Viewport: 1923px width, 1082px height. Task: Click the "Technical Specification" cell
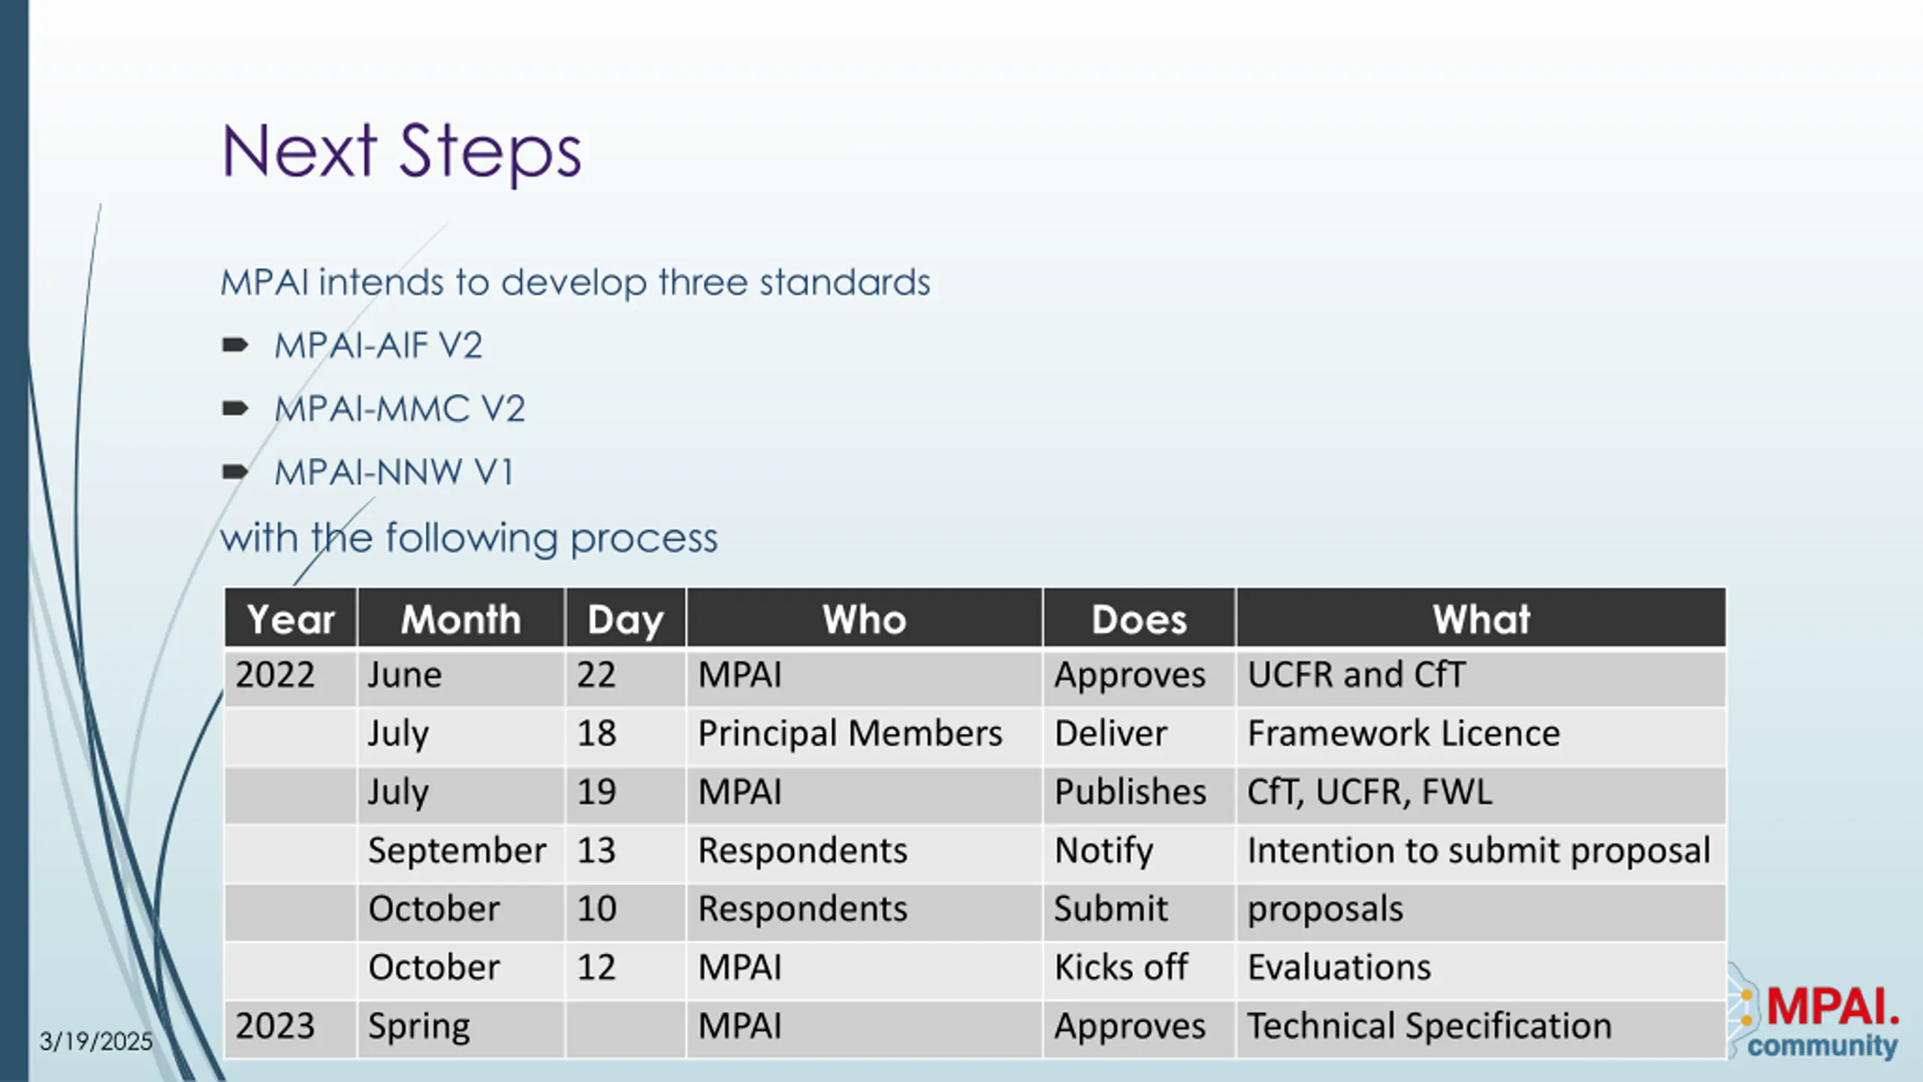click(1429, 1026)
